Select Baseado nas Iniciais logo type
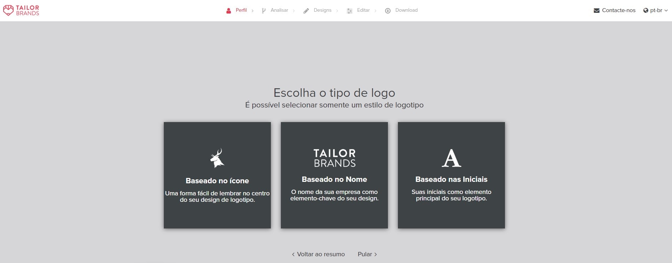 tap(451, 175)
